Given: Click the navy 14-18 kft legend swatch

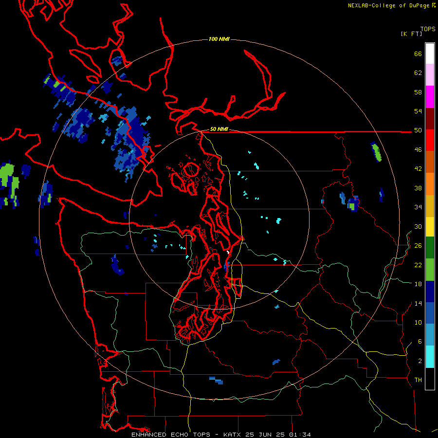Looking at the screenshot, I should pyautogui.click(x=430, y=292).
